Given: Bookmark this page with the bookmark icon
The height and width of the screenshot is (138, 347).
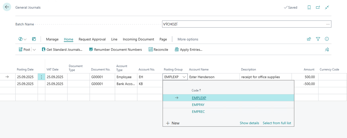Looking at the screenshot, I should click(x=309, y=8).
